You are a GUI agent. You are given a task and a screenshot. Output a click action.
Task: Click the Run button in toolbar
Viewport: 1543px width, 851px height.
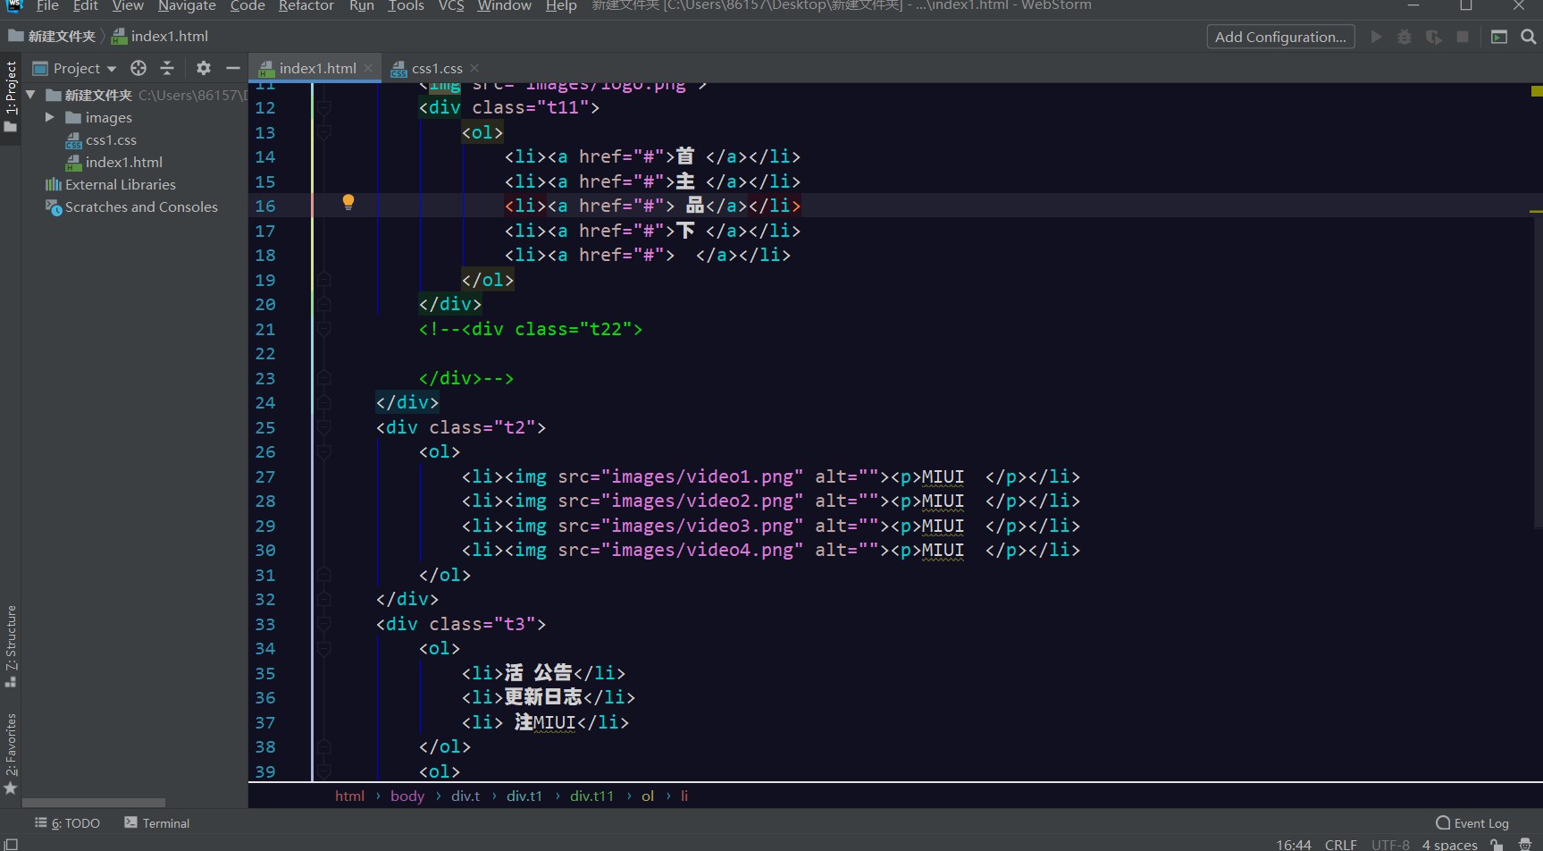click(x=1376, y=37)
